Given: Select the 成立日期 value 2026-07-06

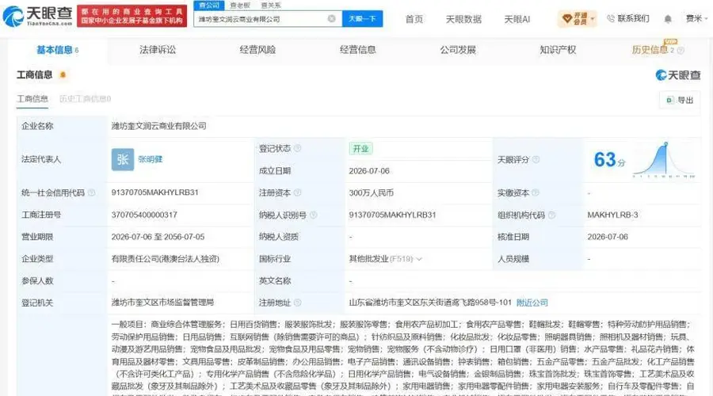Looking at the screenshot, I should 369,171.
